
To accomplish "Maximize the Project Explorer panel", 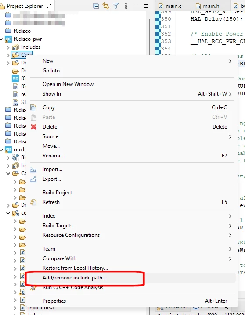I will click(146, 6).
